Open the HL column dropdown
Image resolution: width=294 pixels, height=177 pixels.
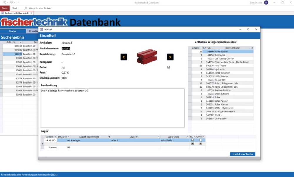[194, 137]
